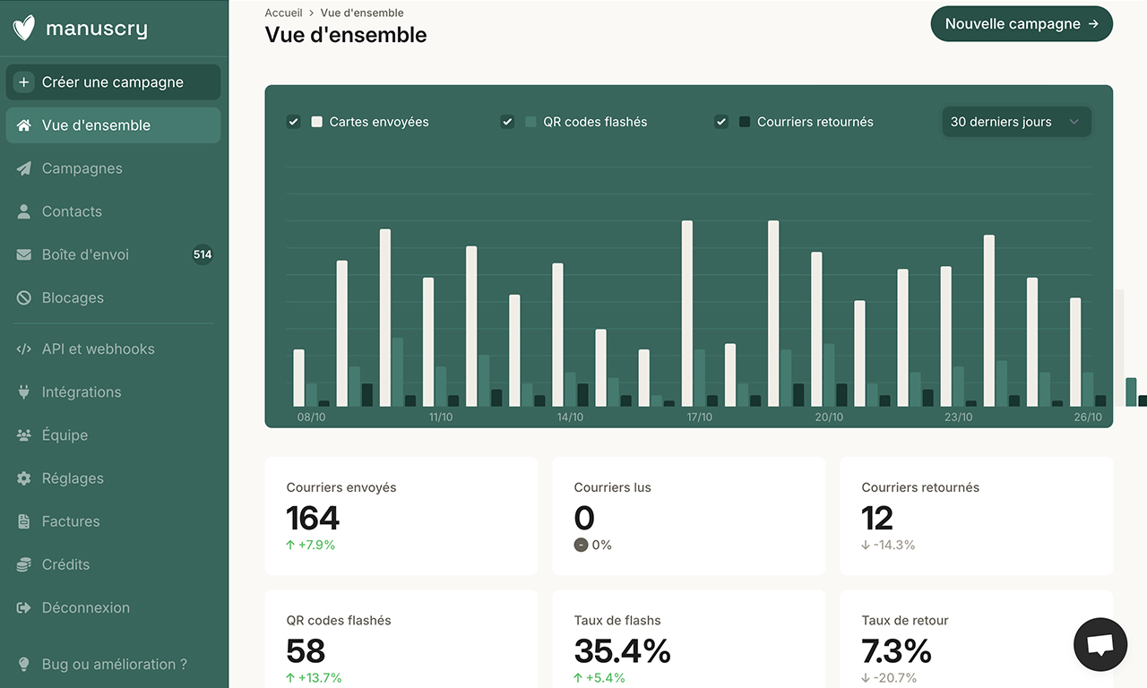The height and width of the screenshot is (688, 1147).
Task: Disable the QR codes flashés checkbox
Action: click(506, 121)
